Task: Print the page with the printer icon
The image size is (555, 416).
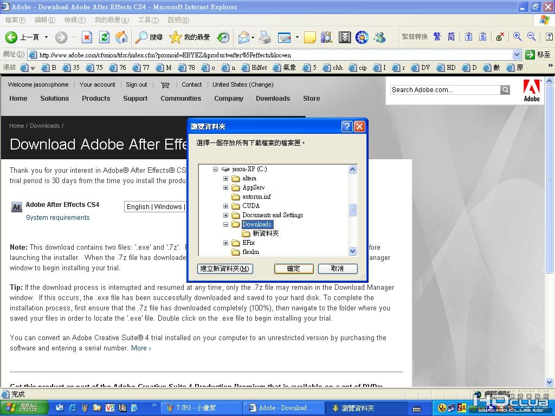Action: pos(265,37)
